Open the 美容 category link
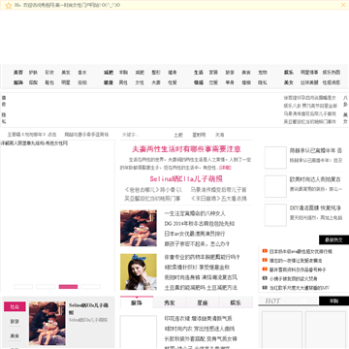349x349 pixels. (x=18, y=73)
